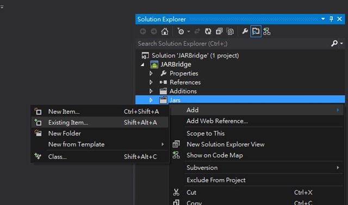Click the New Item icon
This screenshot has width=348, height=205.
point(38,111)
